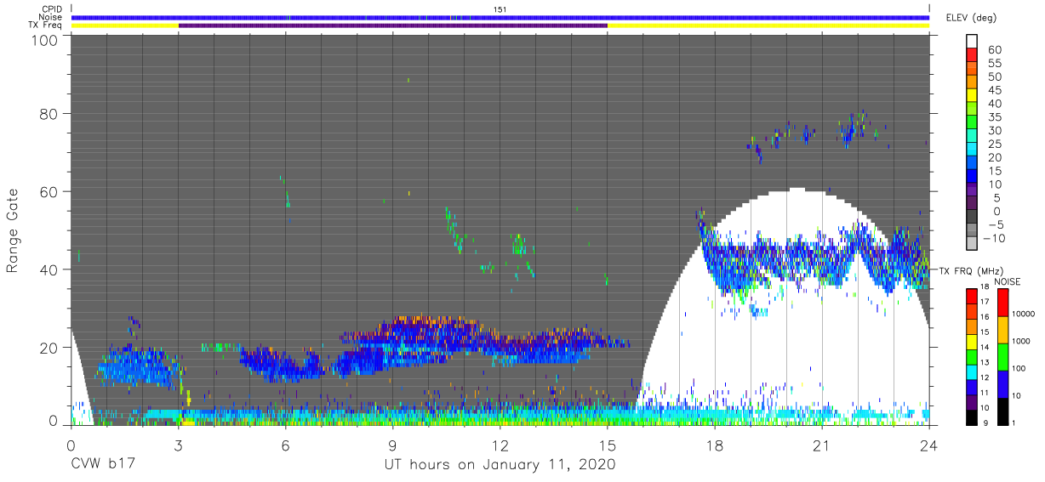Click the "CVW b17" radar beam label
This screenshot has height=482, width=1045.
tap(103, 464)
